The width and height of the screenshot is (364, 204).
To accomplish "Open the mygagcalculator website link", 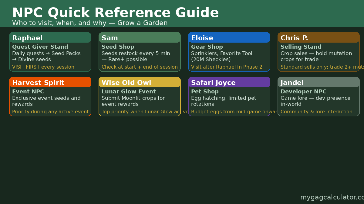I will click(332, 197).
